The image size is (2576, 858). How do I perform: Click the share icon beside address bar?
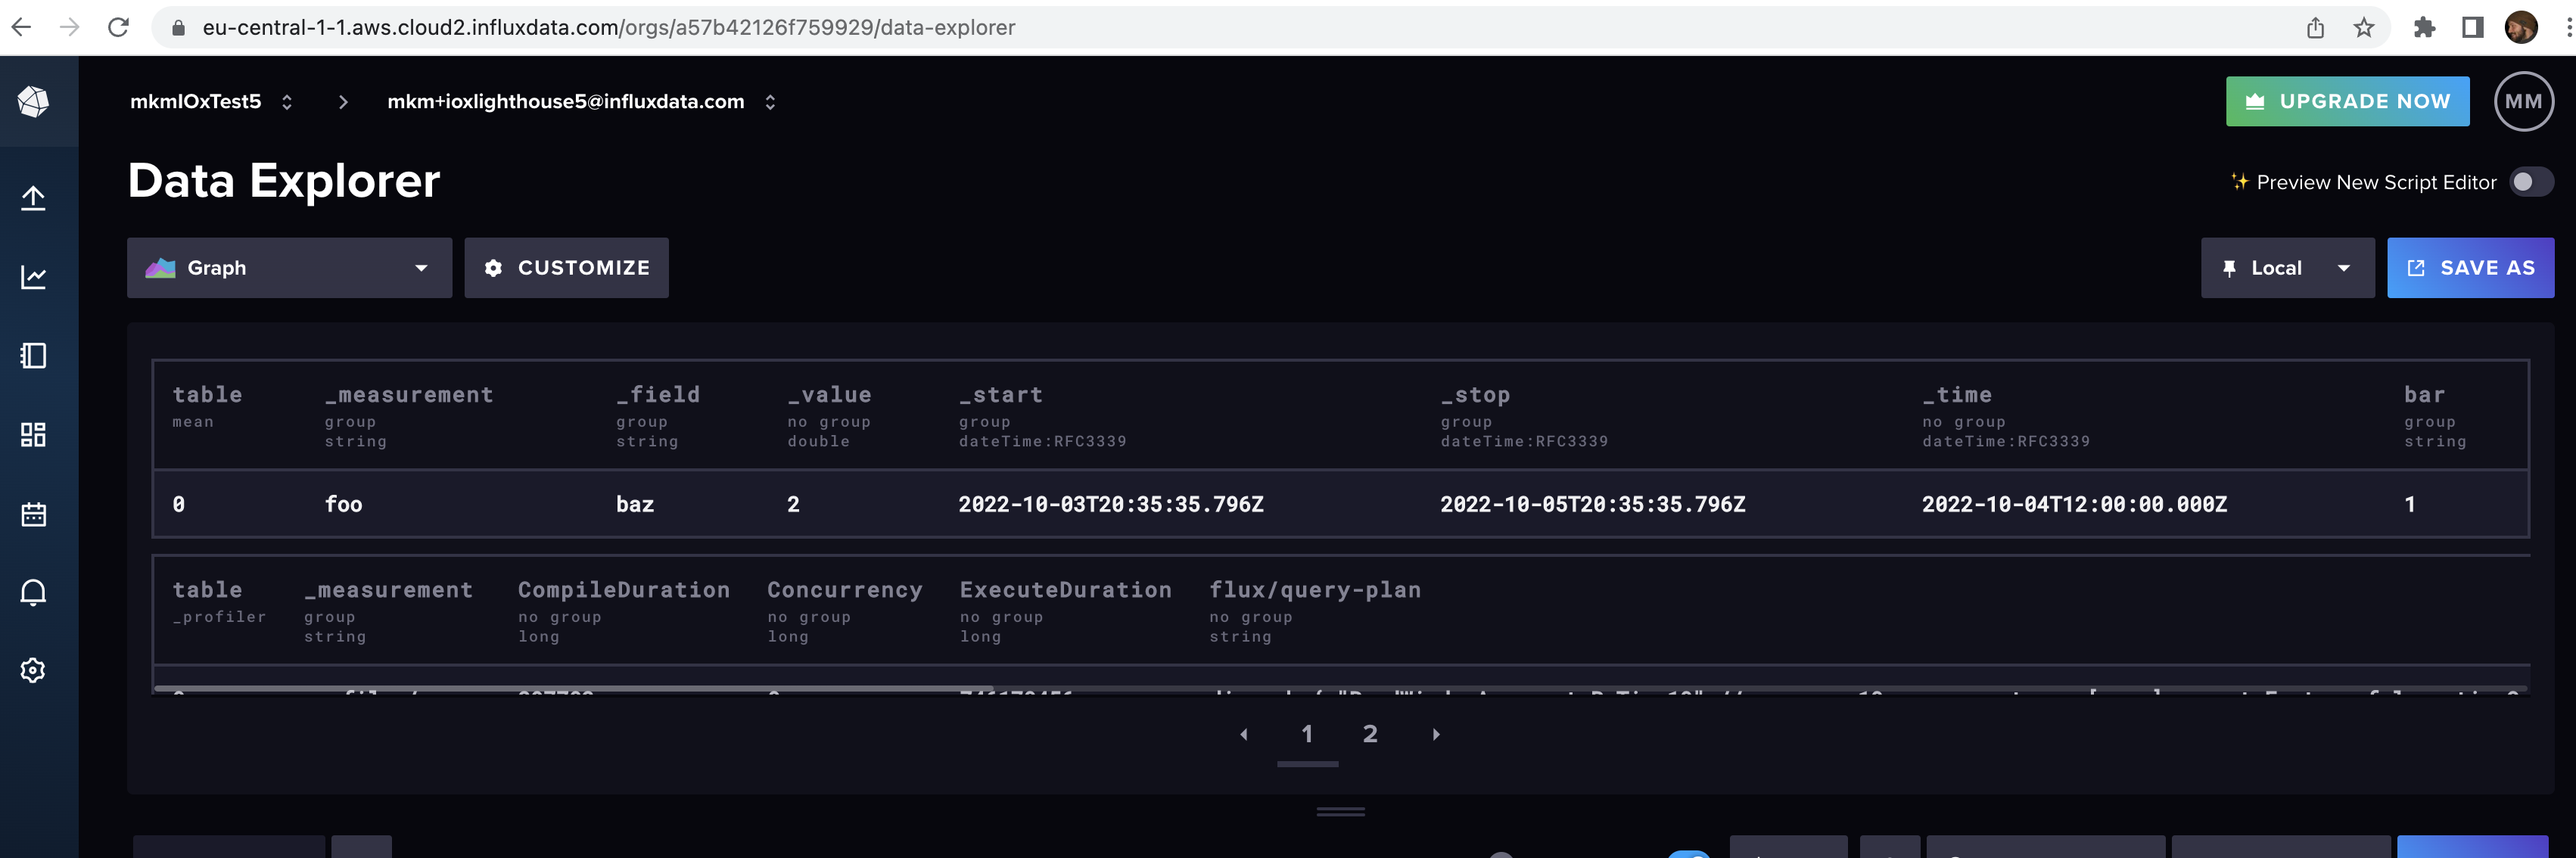2315,27
